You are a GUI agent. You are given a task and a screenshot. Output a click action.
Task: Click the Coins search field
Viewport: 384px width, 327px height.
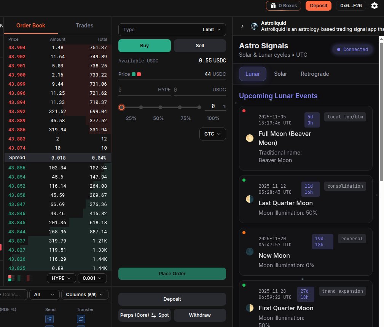coord(14,295)
